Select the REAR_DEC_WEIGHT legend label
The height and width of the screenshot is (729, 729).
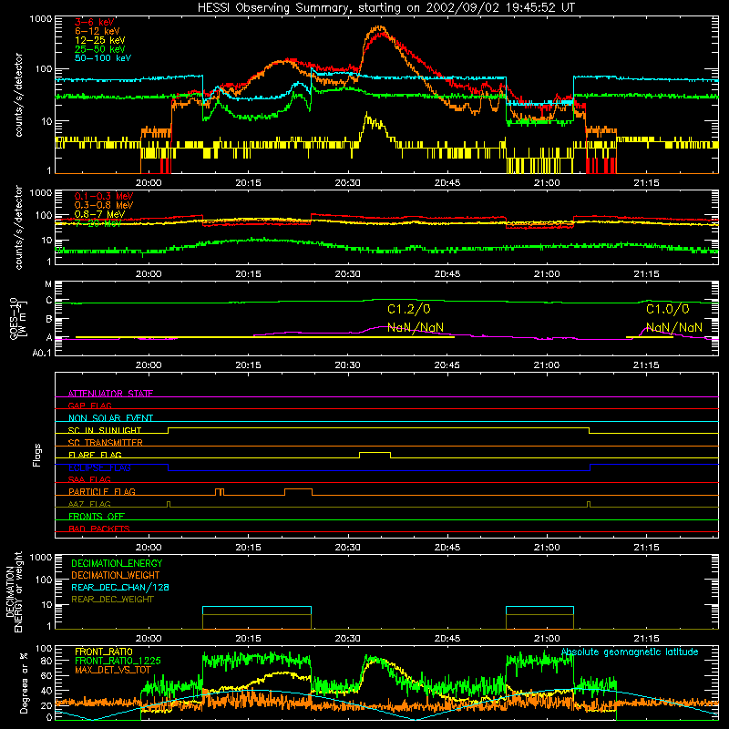pyautogui.click(x=112, y=600)
